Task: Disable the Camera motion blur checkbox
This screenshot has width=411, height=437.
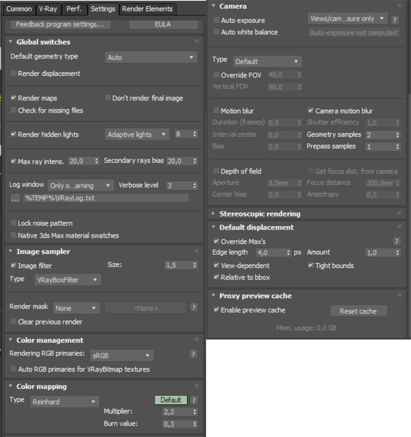Action: (311, 111)
